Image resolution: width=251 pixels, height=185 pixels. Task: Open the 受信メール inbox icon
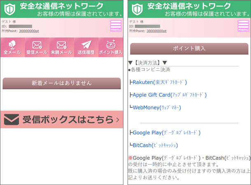[37, 48]
